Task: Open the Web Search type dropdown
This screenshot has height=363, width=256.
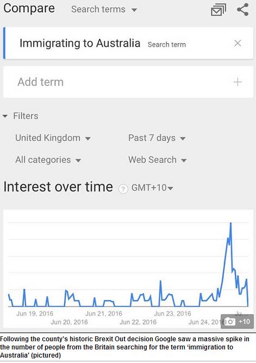Action: tap(158, 160)
